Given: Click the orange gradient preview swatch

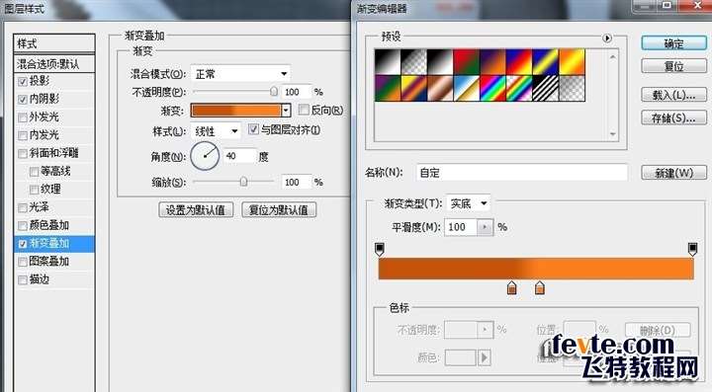Looking at the screenshot, I should click(x=235, y=111).
